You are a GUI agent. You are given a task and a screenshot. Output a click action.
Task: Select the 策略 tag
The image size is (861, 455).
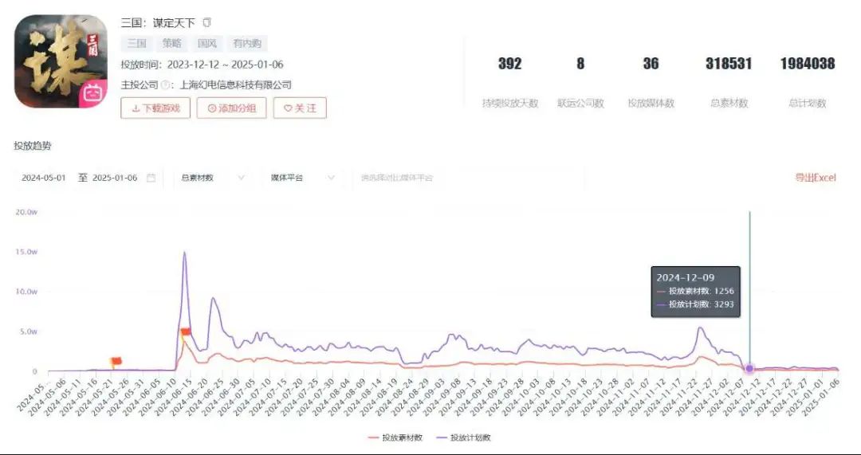(172, 43)
